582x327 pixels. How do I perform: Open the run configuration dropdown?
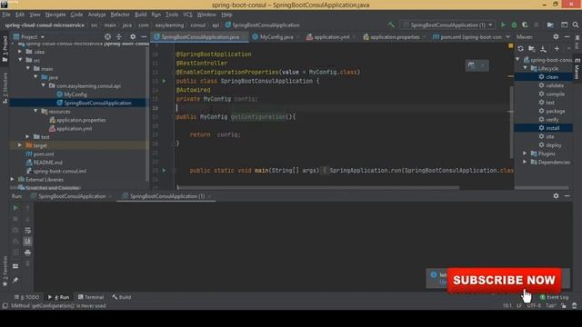(x=448, y=25)
